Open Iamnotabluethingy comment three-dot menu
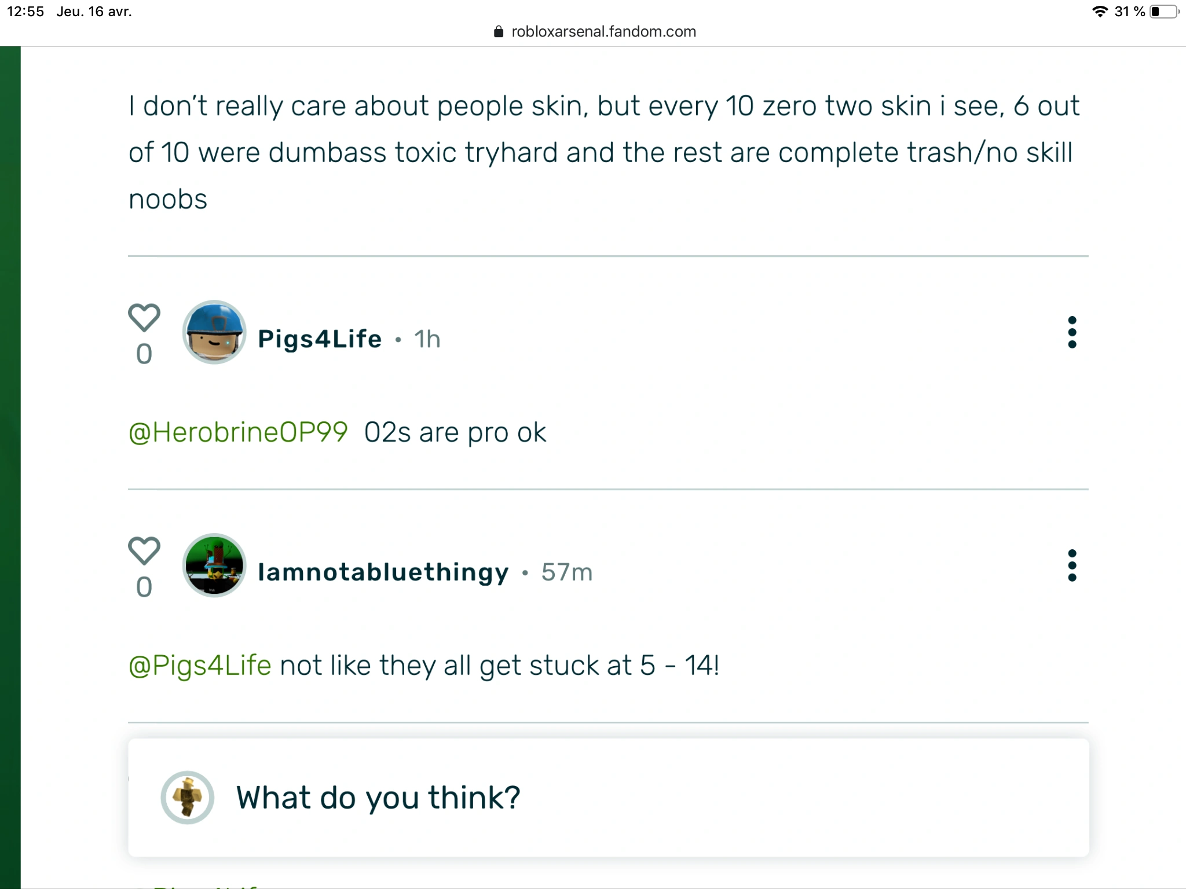 tap(1072, 565)
